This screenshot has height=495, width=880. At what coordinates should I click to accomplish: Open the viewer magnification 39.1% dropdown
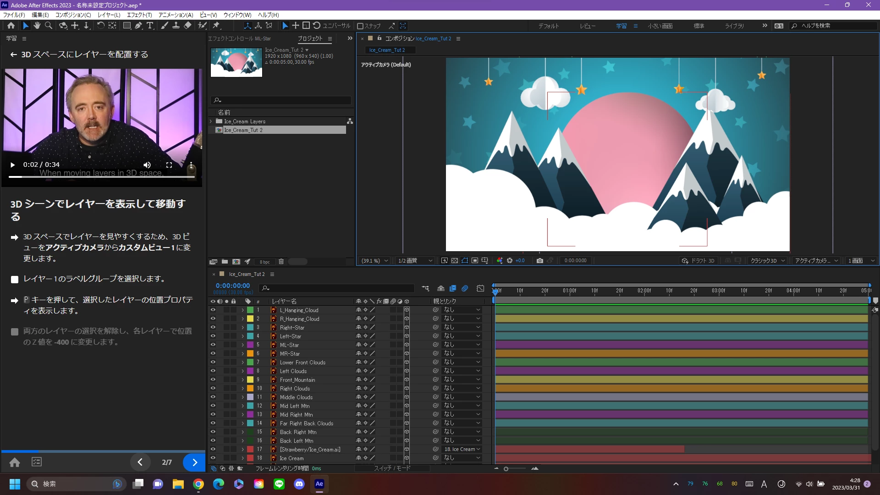374,260
